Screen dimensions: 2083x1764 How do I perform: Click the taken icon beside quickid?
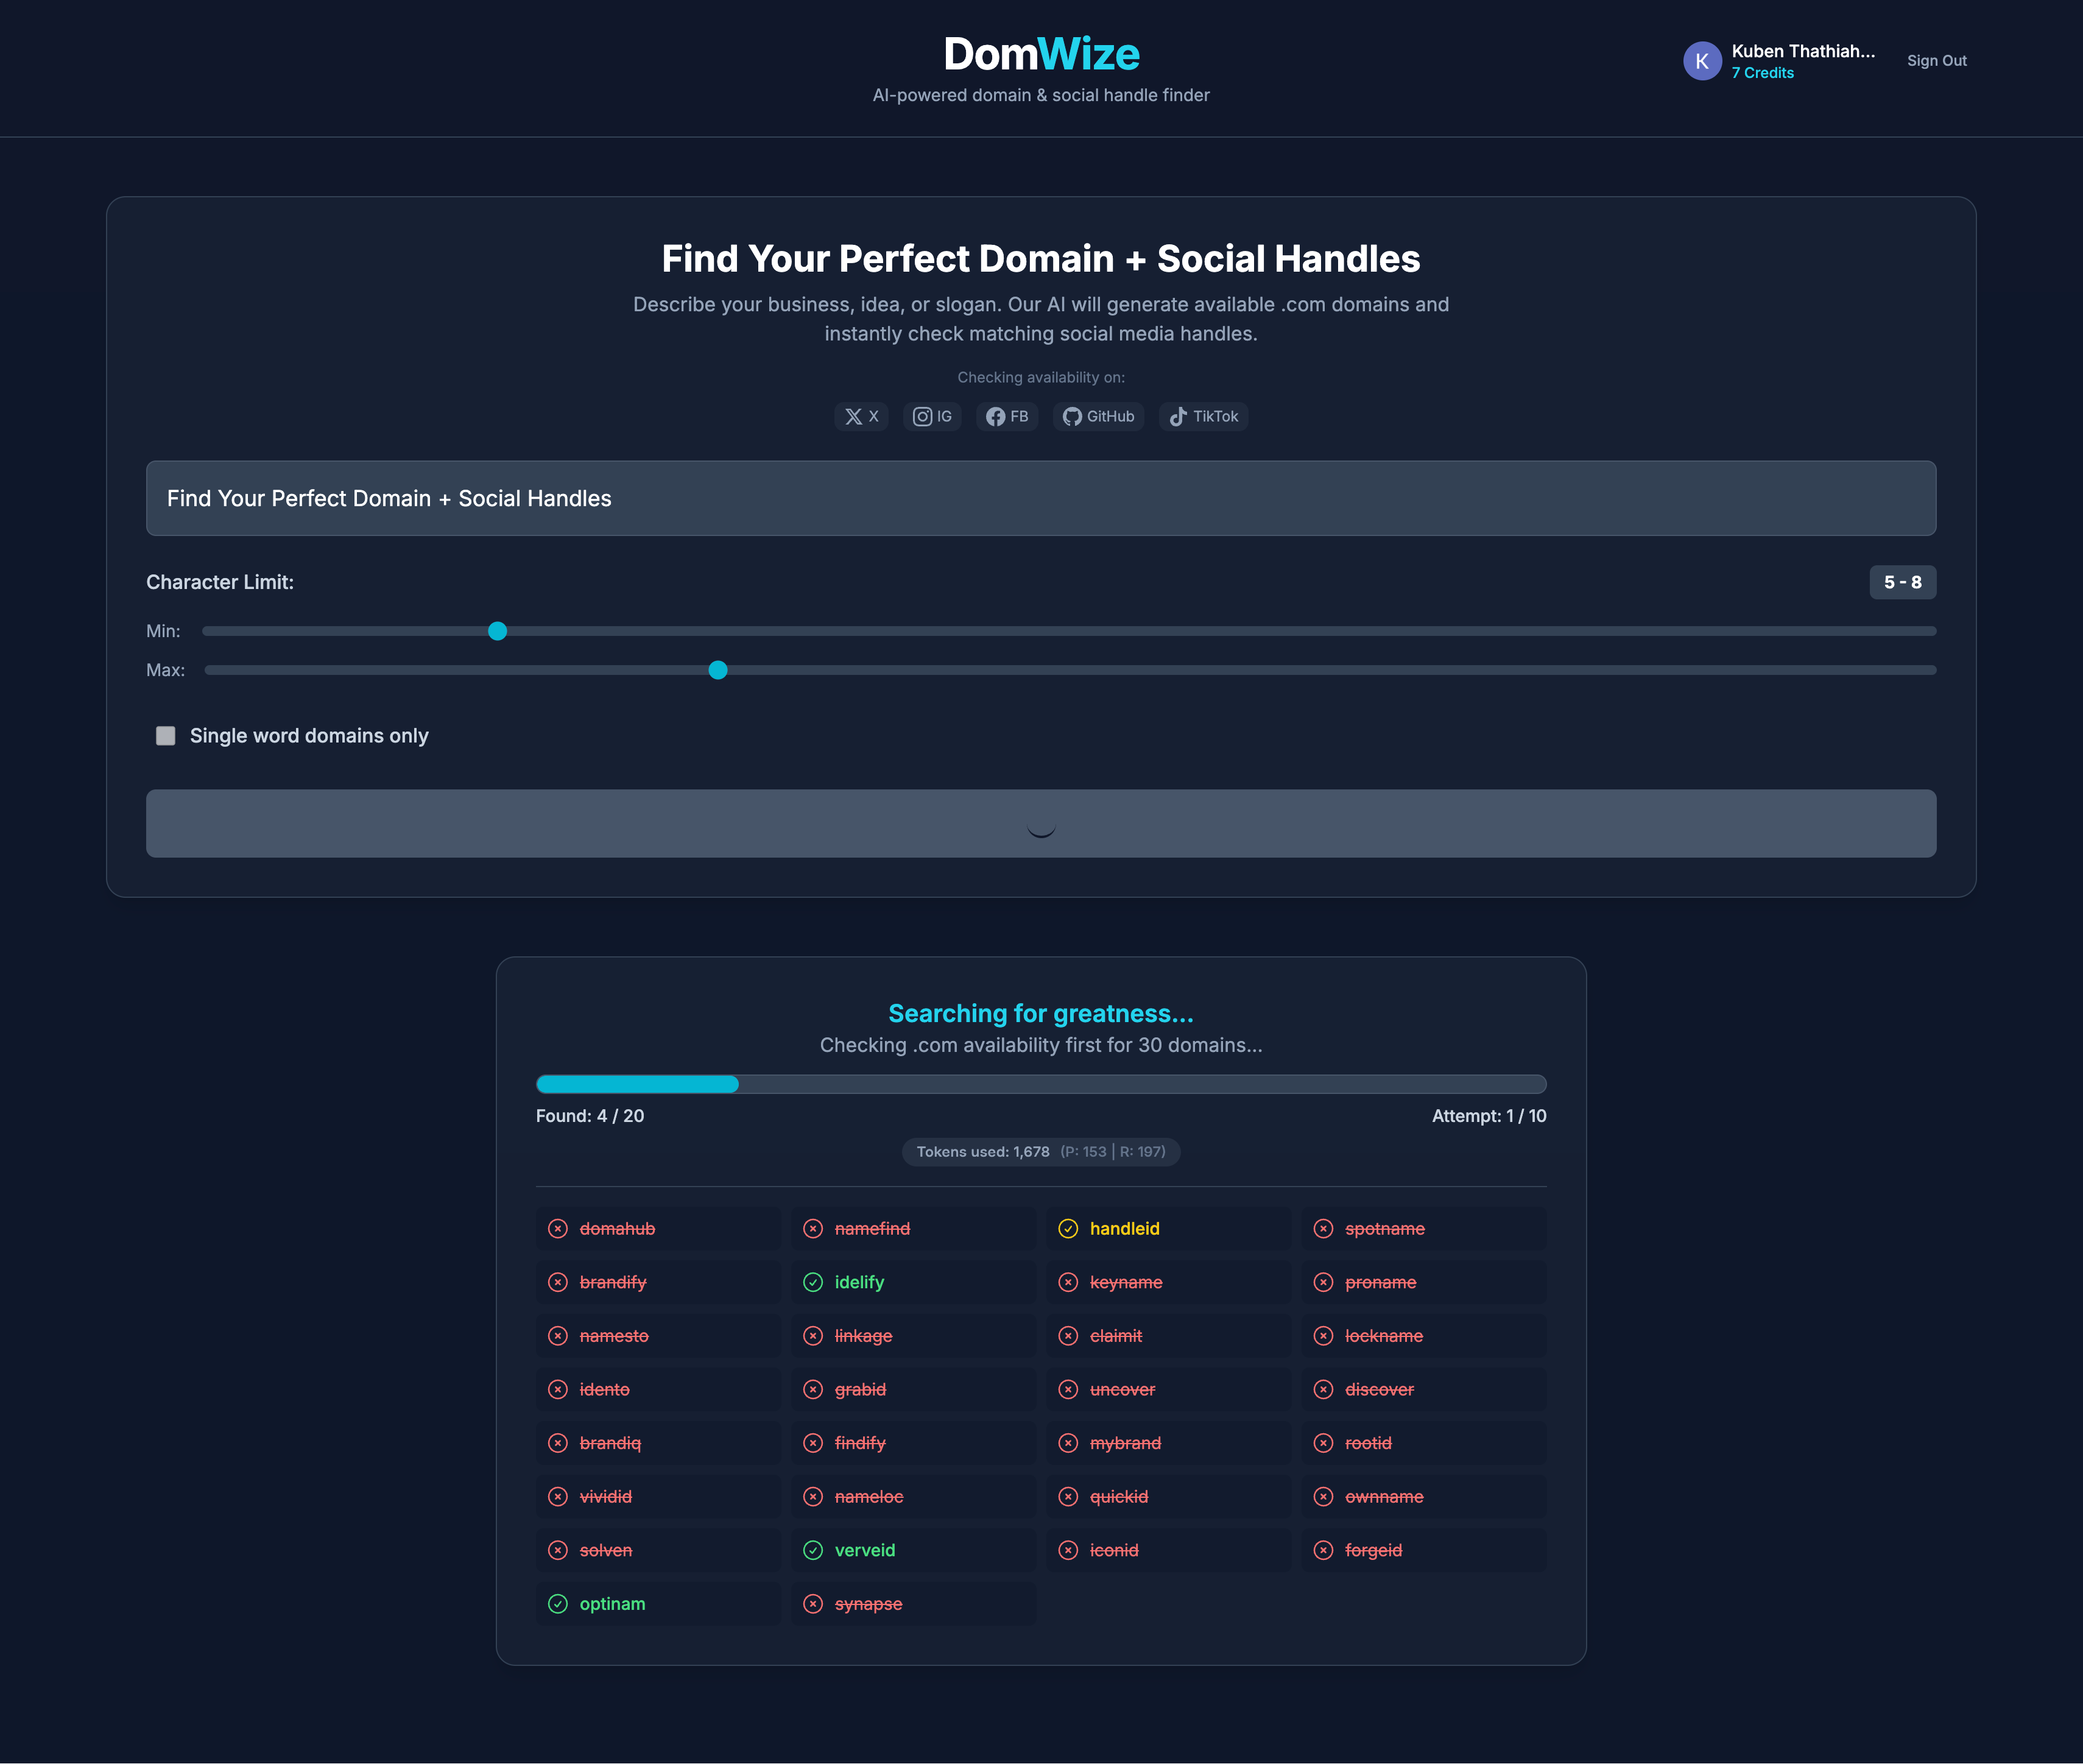(1068, 1497)
